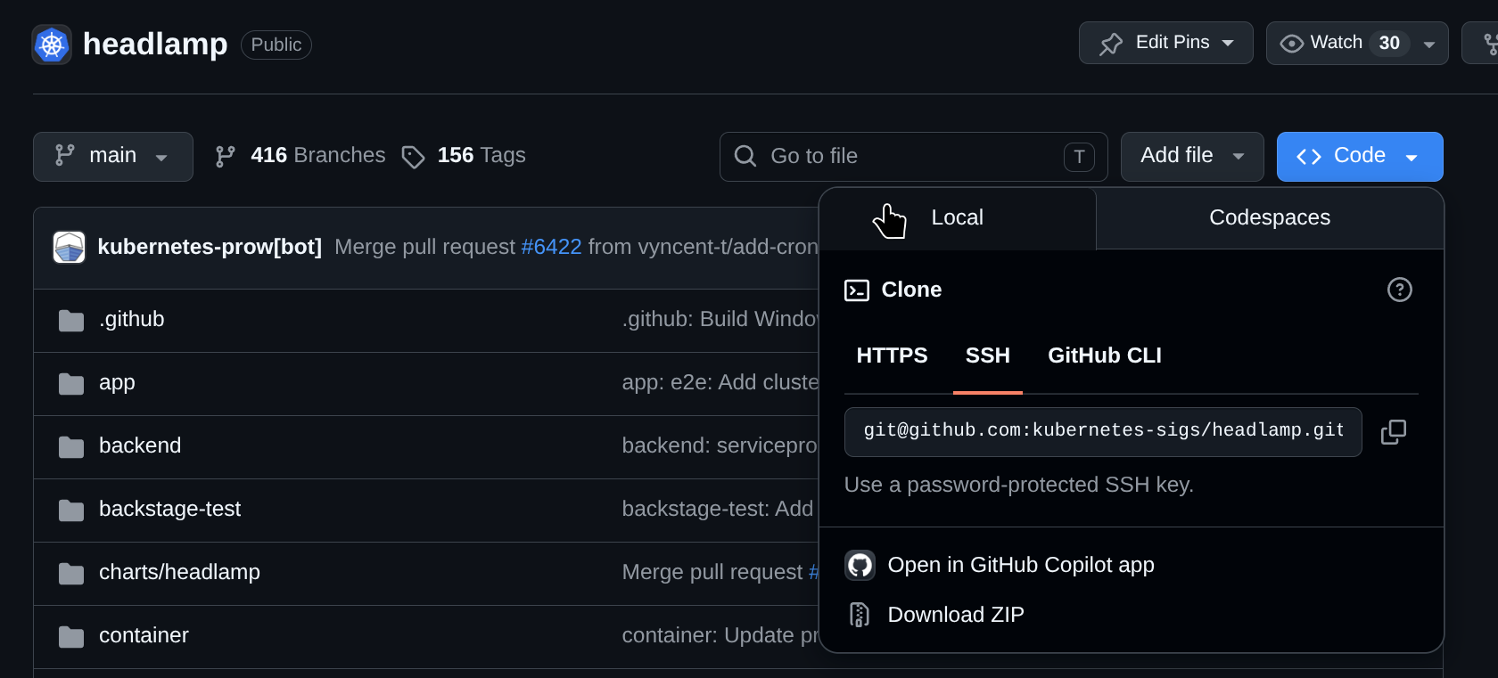Screen dimensions: 1498x678
Task: Open the Watch notifications dropdown arrow
Action: tap(1429, 44)
